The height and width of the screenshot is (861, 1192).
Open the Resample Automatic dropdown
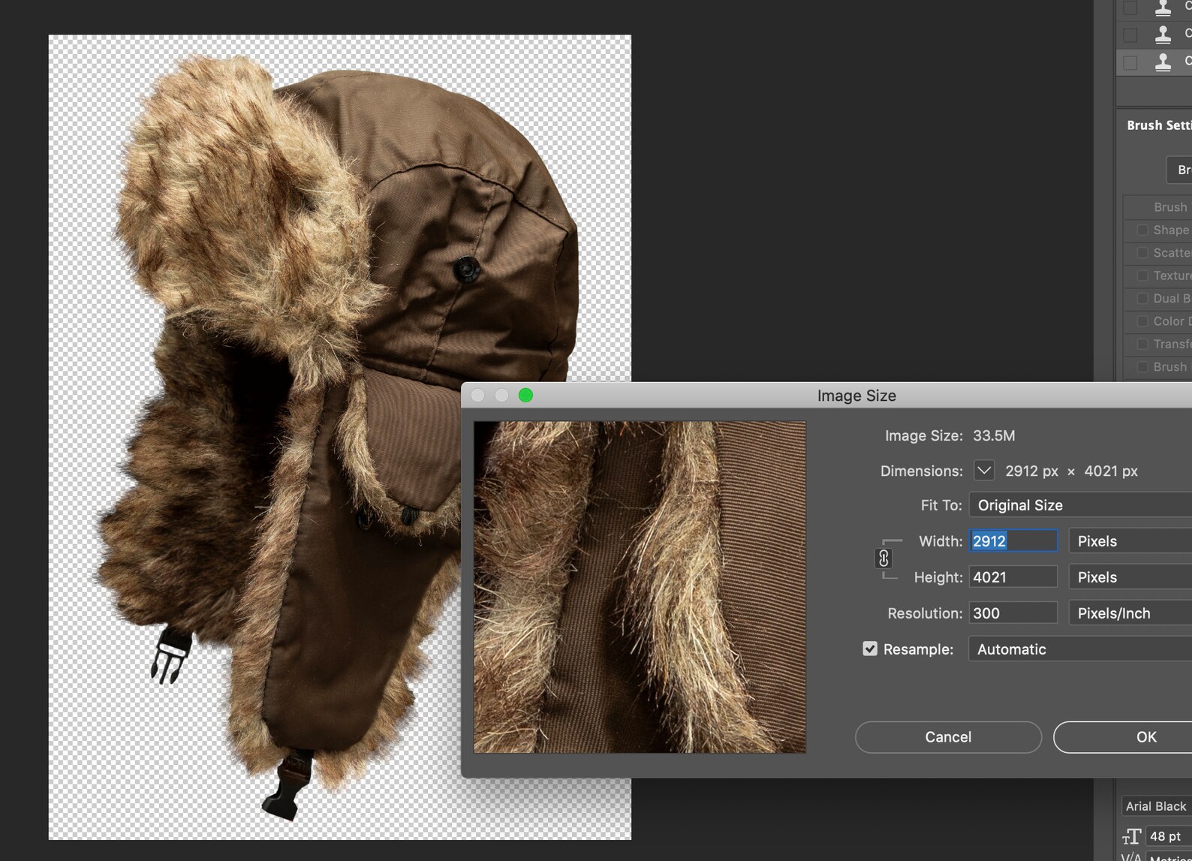pyautogui.click(x=1080, y=649)
